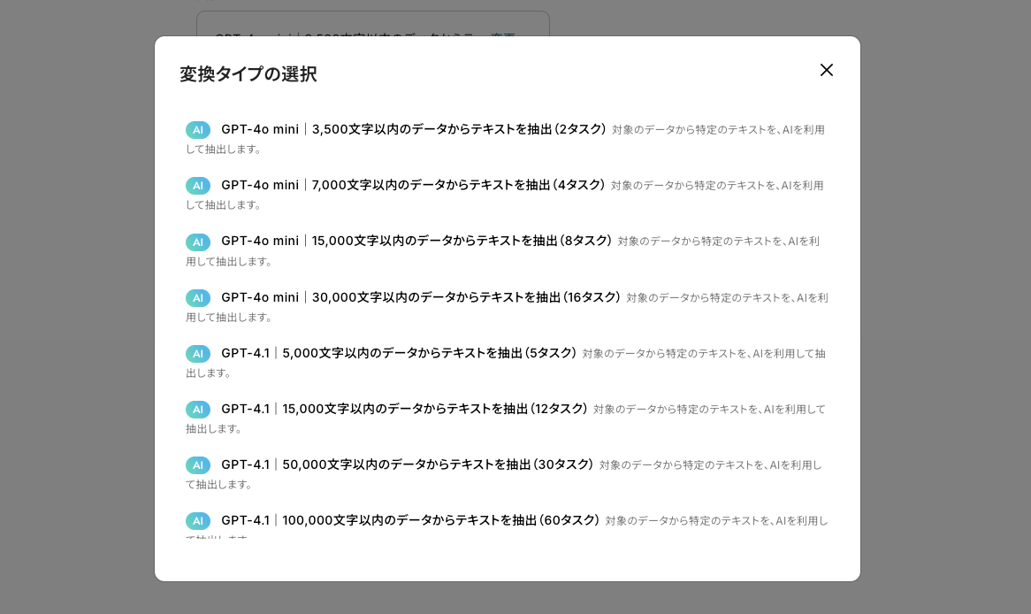Click AI badge of the 7,000文字 row
The height and width of the screenshot is (614, 1031).
coord(198,186)
